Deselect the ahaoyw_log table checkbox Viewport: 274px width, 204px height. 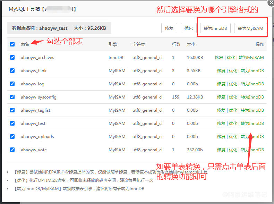tap(12, 84)
